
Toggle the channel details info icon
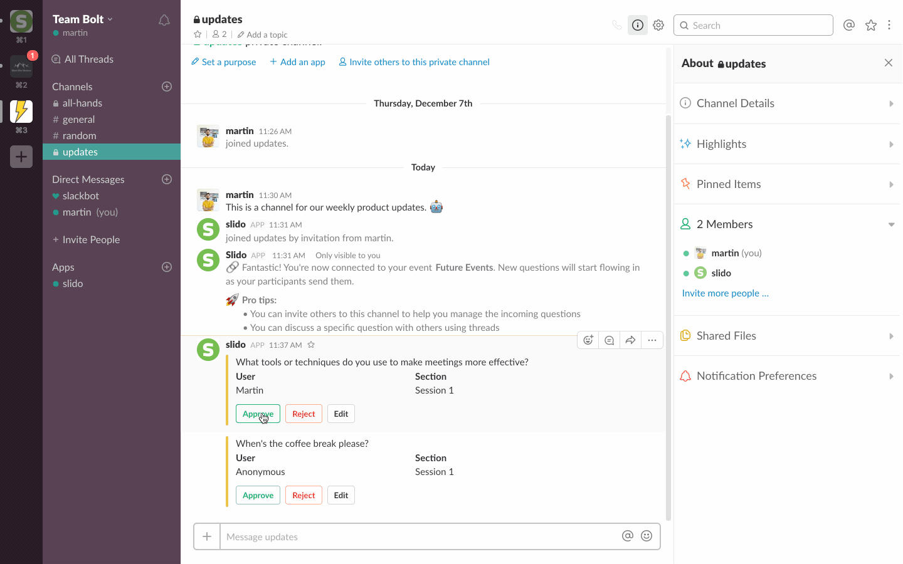(638, 25)
